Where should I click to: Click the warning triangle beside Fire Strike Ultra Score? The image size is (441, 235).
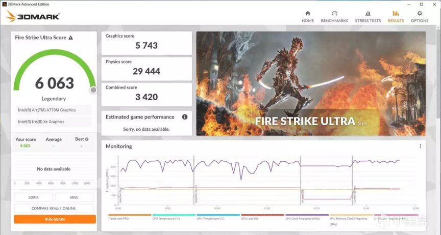pyautogui.click(x=70, y=38)
